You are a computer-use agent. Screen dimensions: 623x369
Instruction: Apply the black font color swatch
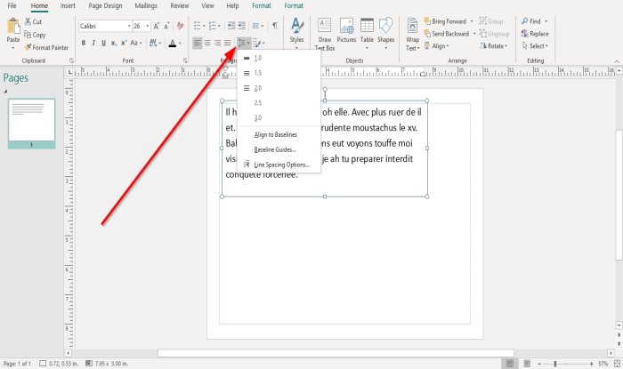[173, 43]
